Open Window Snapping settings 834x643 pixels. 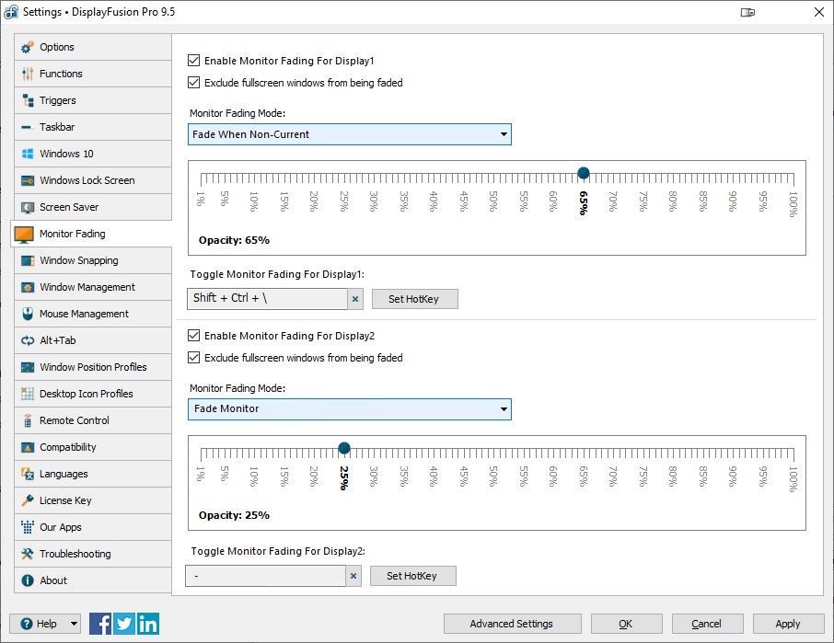pyautogui.click(x=78, y=260)
